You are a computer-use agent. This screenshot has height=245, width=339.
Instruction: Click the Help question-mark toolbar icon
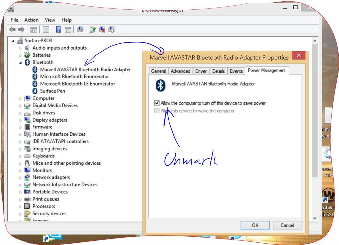[58, 29]
